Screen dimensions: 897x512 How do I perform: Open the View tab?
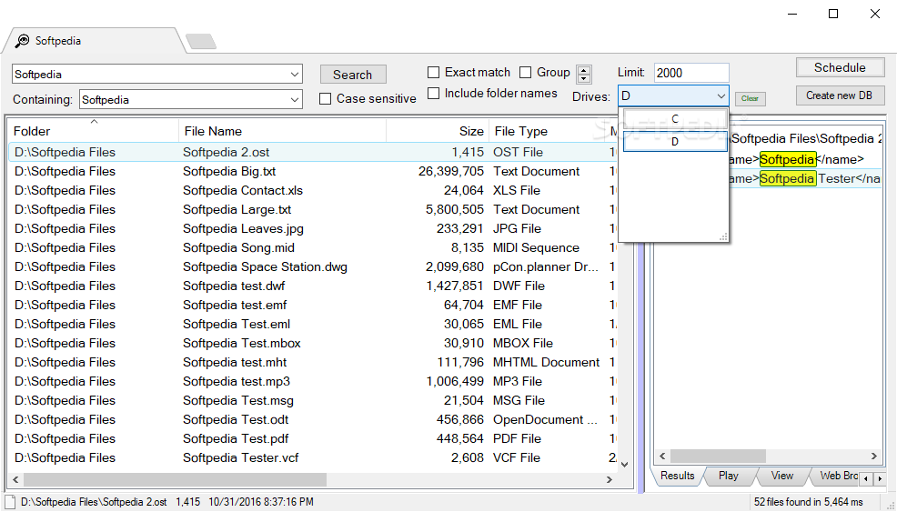(x=782, y=476)
